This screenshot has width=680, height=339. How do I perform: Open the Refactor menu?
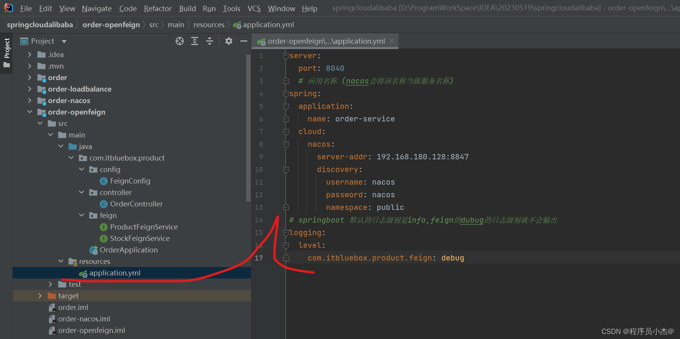[x=158, y=8]
